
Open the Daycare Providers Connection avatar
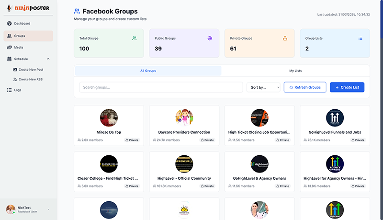click(x=184, y=118)
